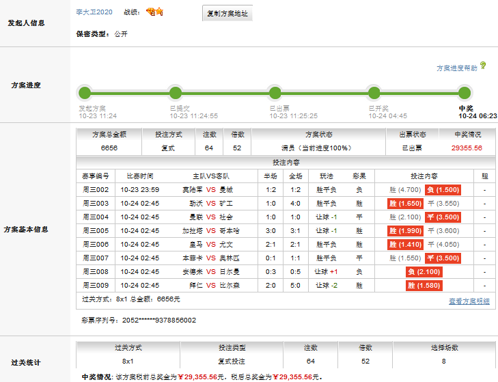The image size is (498, 382).
Task: Click red 负 (1.500) pick for 周三002
Action: pos(443,190)
